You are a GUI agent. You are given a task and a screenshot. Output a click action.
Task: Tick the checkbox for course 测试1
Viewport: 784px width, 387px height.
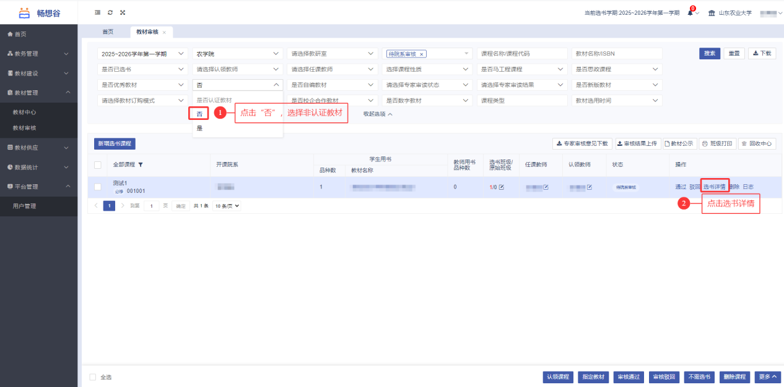coord(98,187)
